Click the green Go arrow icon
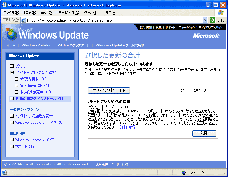228x177 pixels. point(213,20)
